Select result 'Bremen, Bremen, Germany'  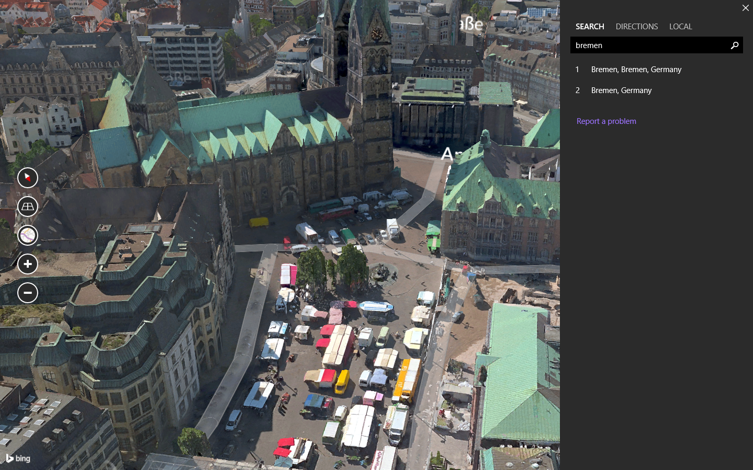pos(636,70)
